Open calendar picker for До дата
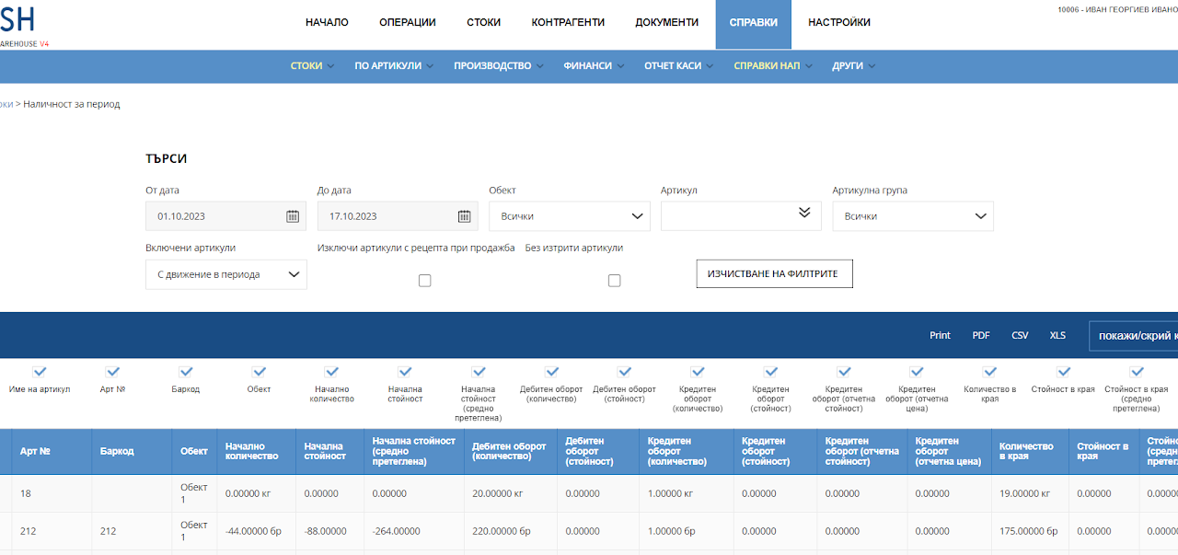The height and width of the screenshot is (555, 1178). pyautogui.click(x=465, y=216)
